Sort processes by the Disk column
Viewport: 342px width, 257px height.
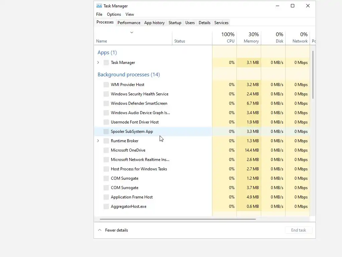tap(273, 37)
